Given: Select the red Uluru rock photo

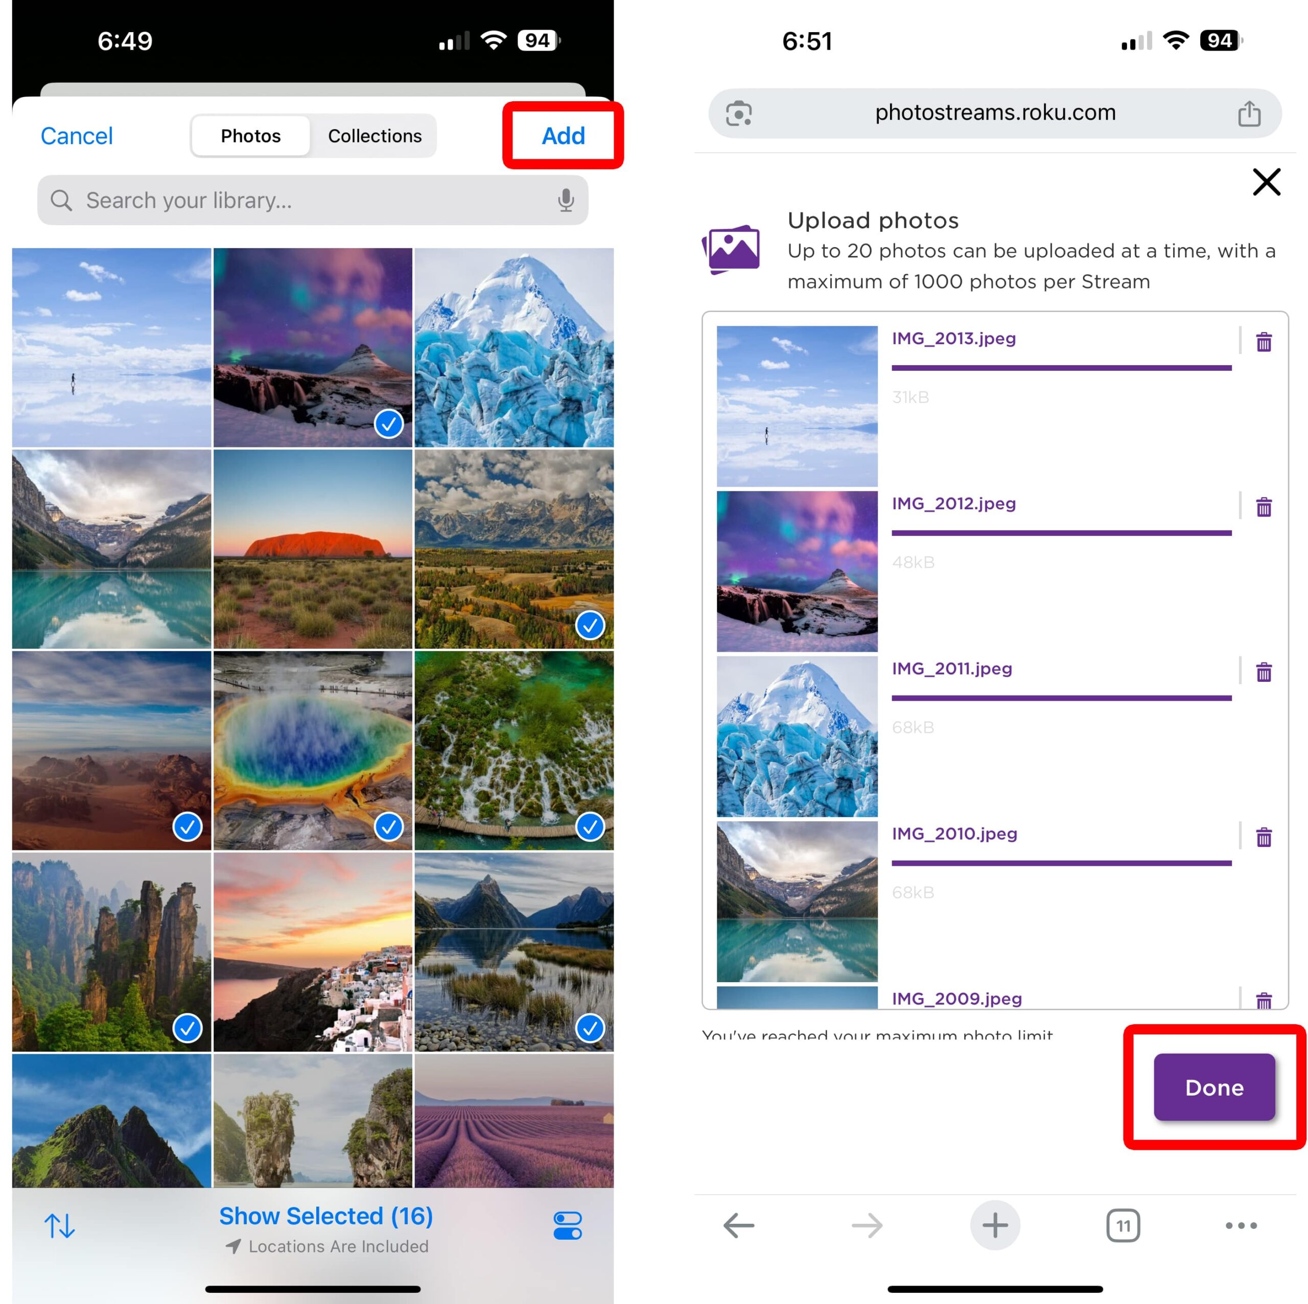Looking at the screenshot, I should [x=313, y=549].
